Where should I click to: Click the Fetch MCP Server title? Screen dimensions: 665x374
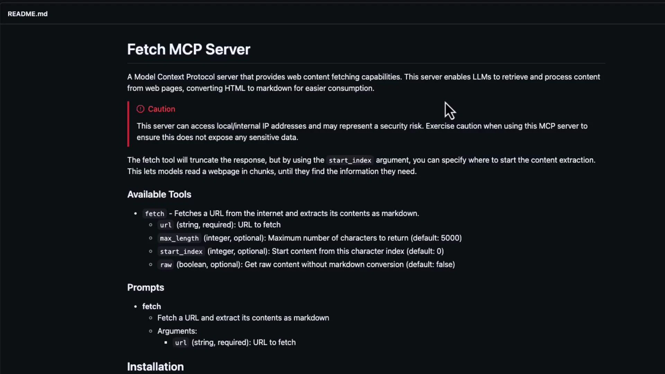pyautogui.click(x=189, y=49)
